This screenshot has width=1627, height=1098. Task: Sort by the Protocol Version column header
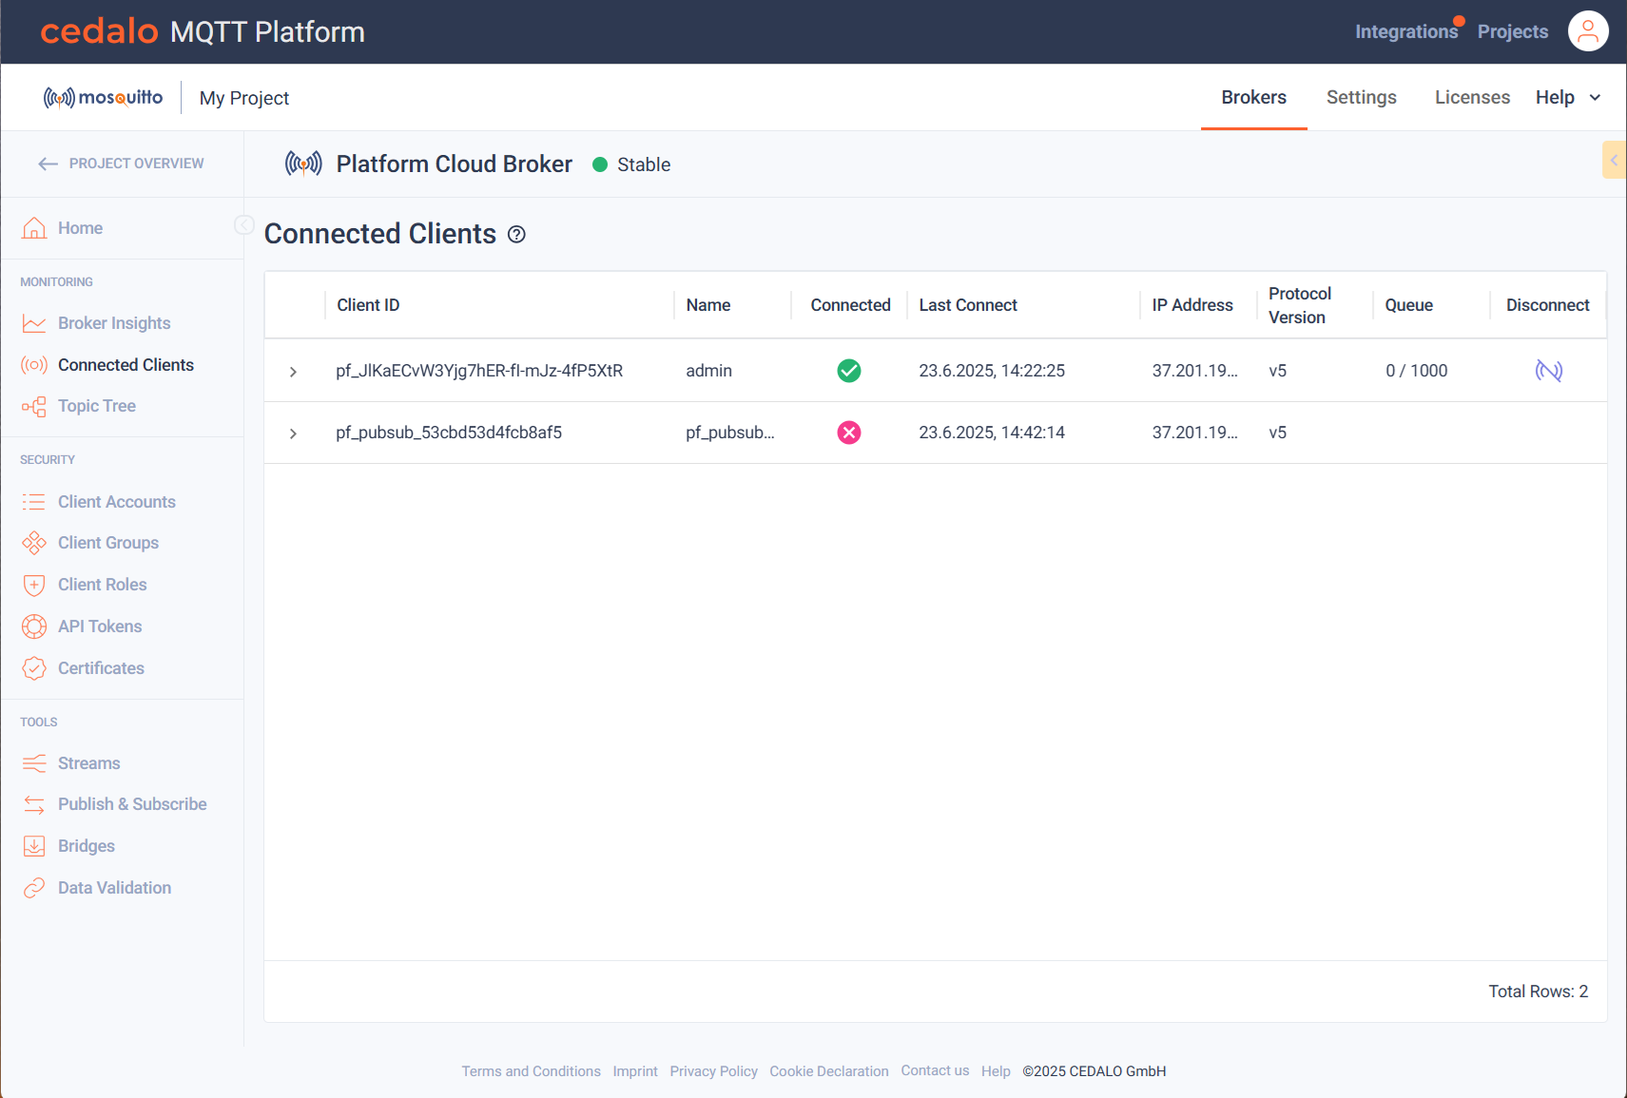[x=1299, y=305]
